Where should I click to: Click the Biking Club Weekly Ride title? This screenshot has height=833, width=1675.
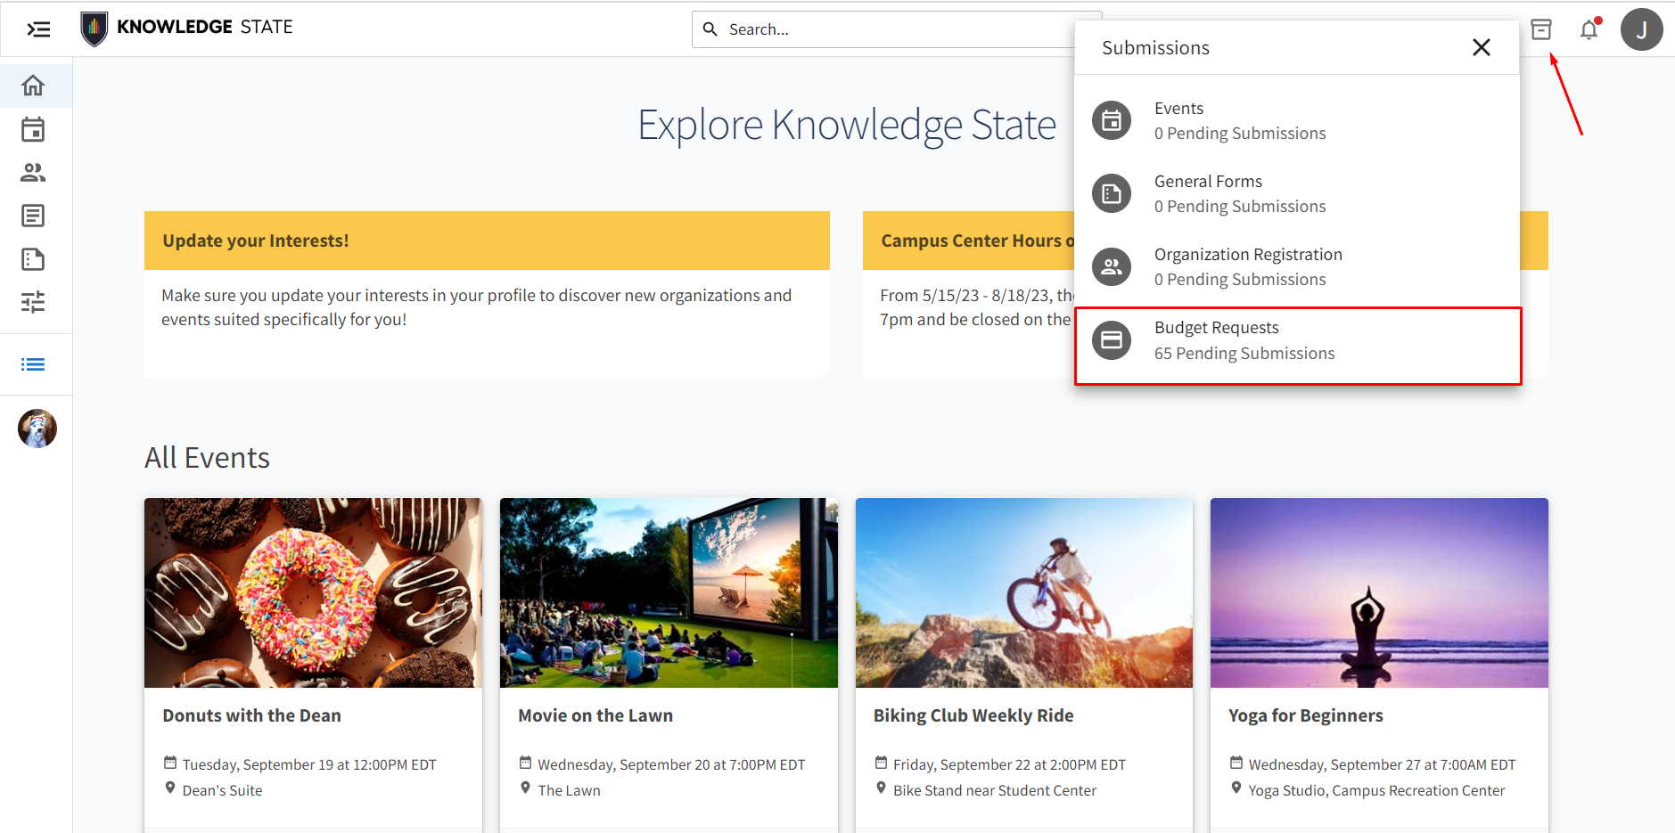[x=973, y=715]
